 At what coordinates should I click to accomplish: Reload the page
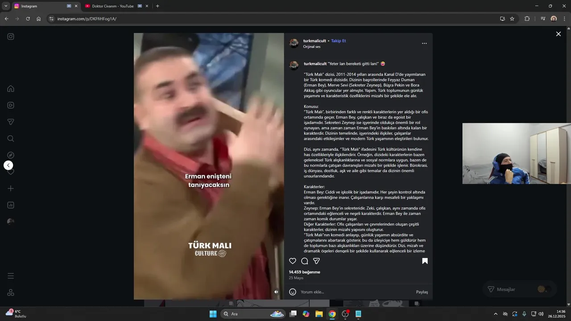[28, 19]
